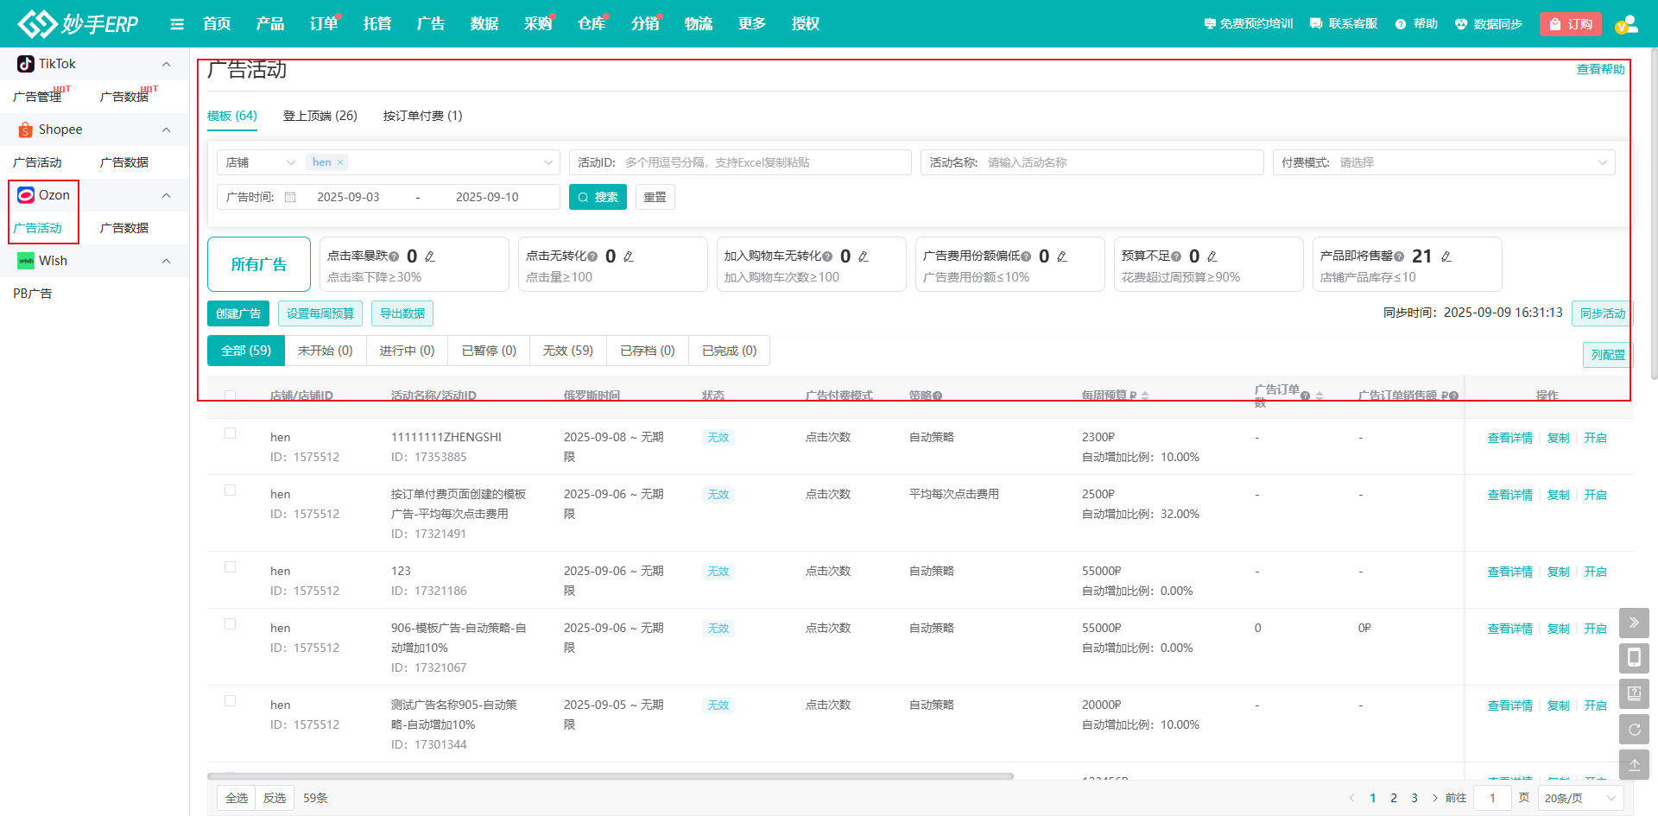Viewport: 1658px width, 816px height.
Task: Select the 无效 (59) status tab
Action: (x=567, y=351)
